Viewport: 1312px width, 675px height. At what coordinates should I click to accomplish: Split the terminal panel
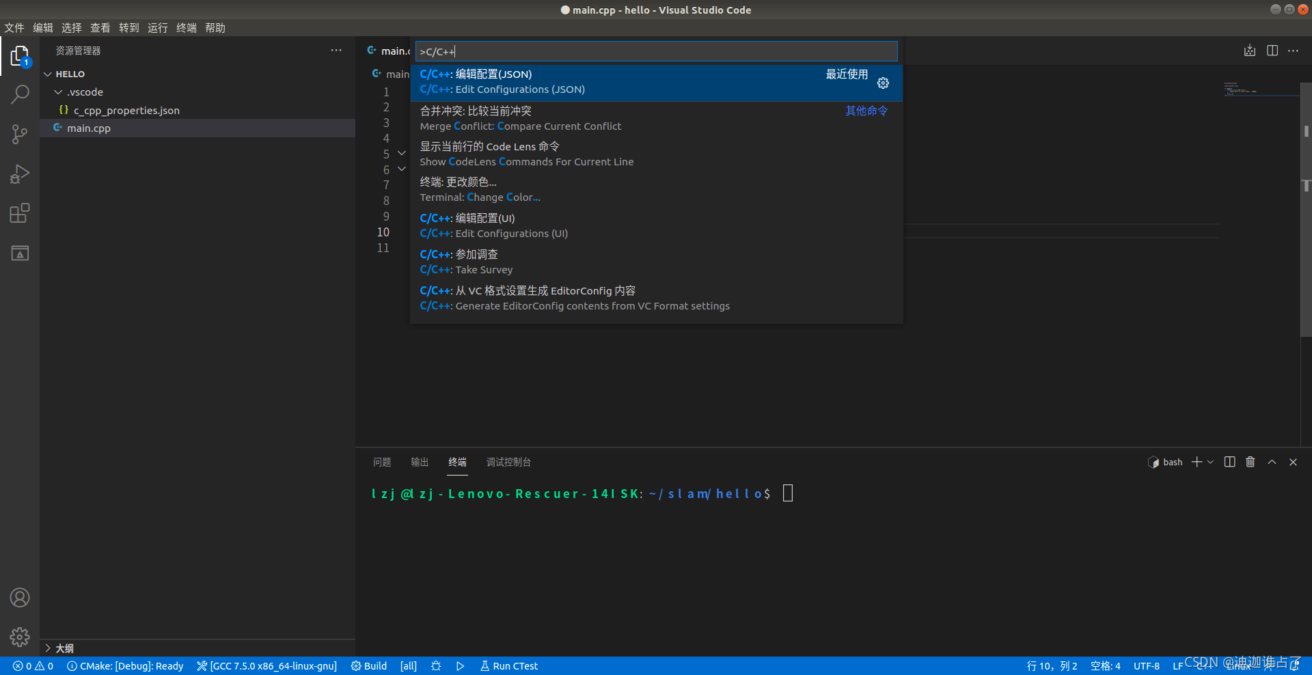click(x=1229, y=462)
